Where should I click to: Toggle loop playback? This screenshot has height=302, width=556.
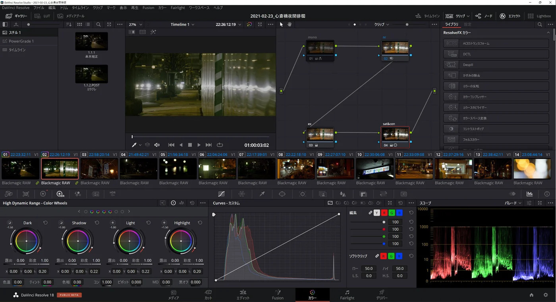(220, 145)
